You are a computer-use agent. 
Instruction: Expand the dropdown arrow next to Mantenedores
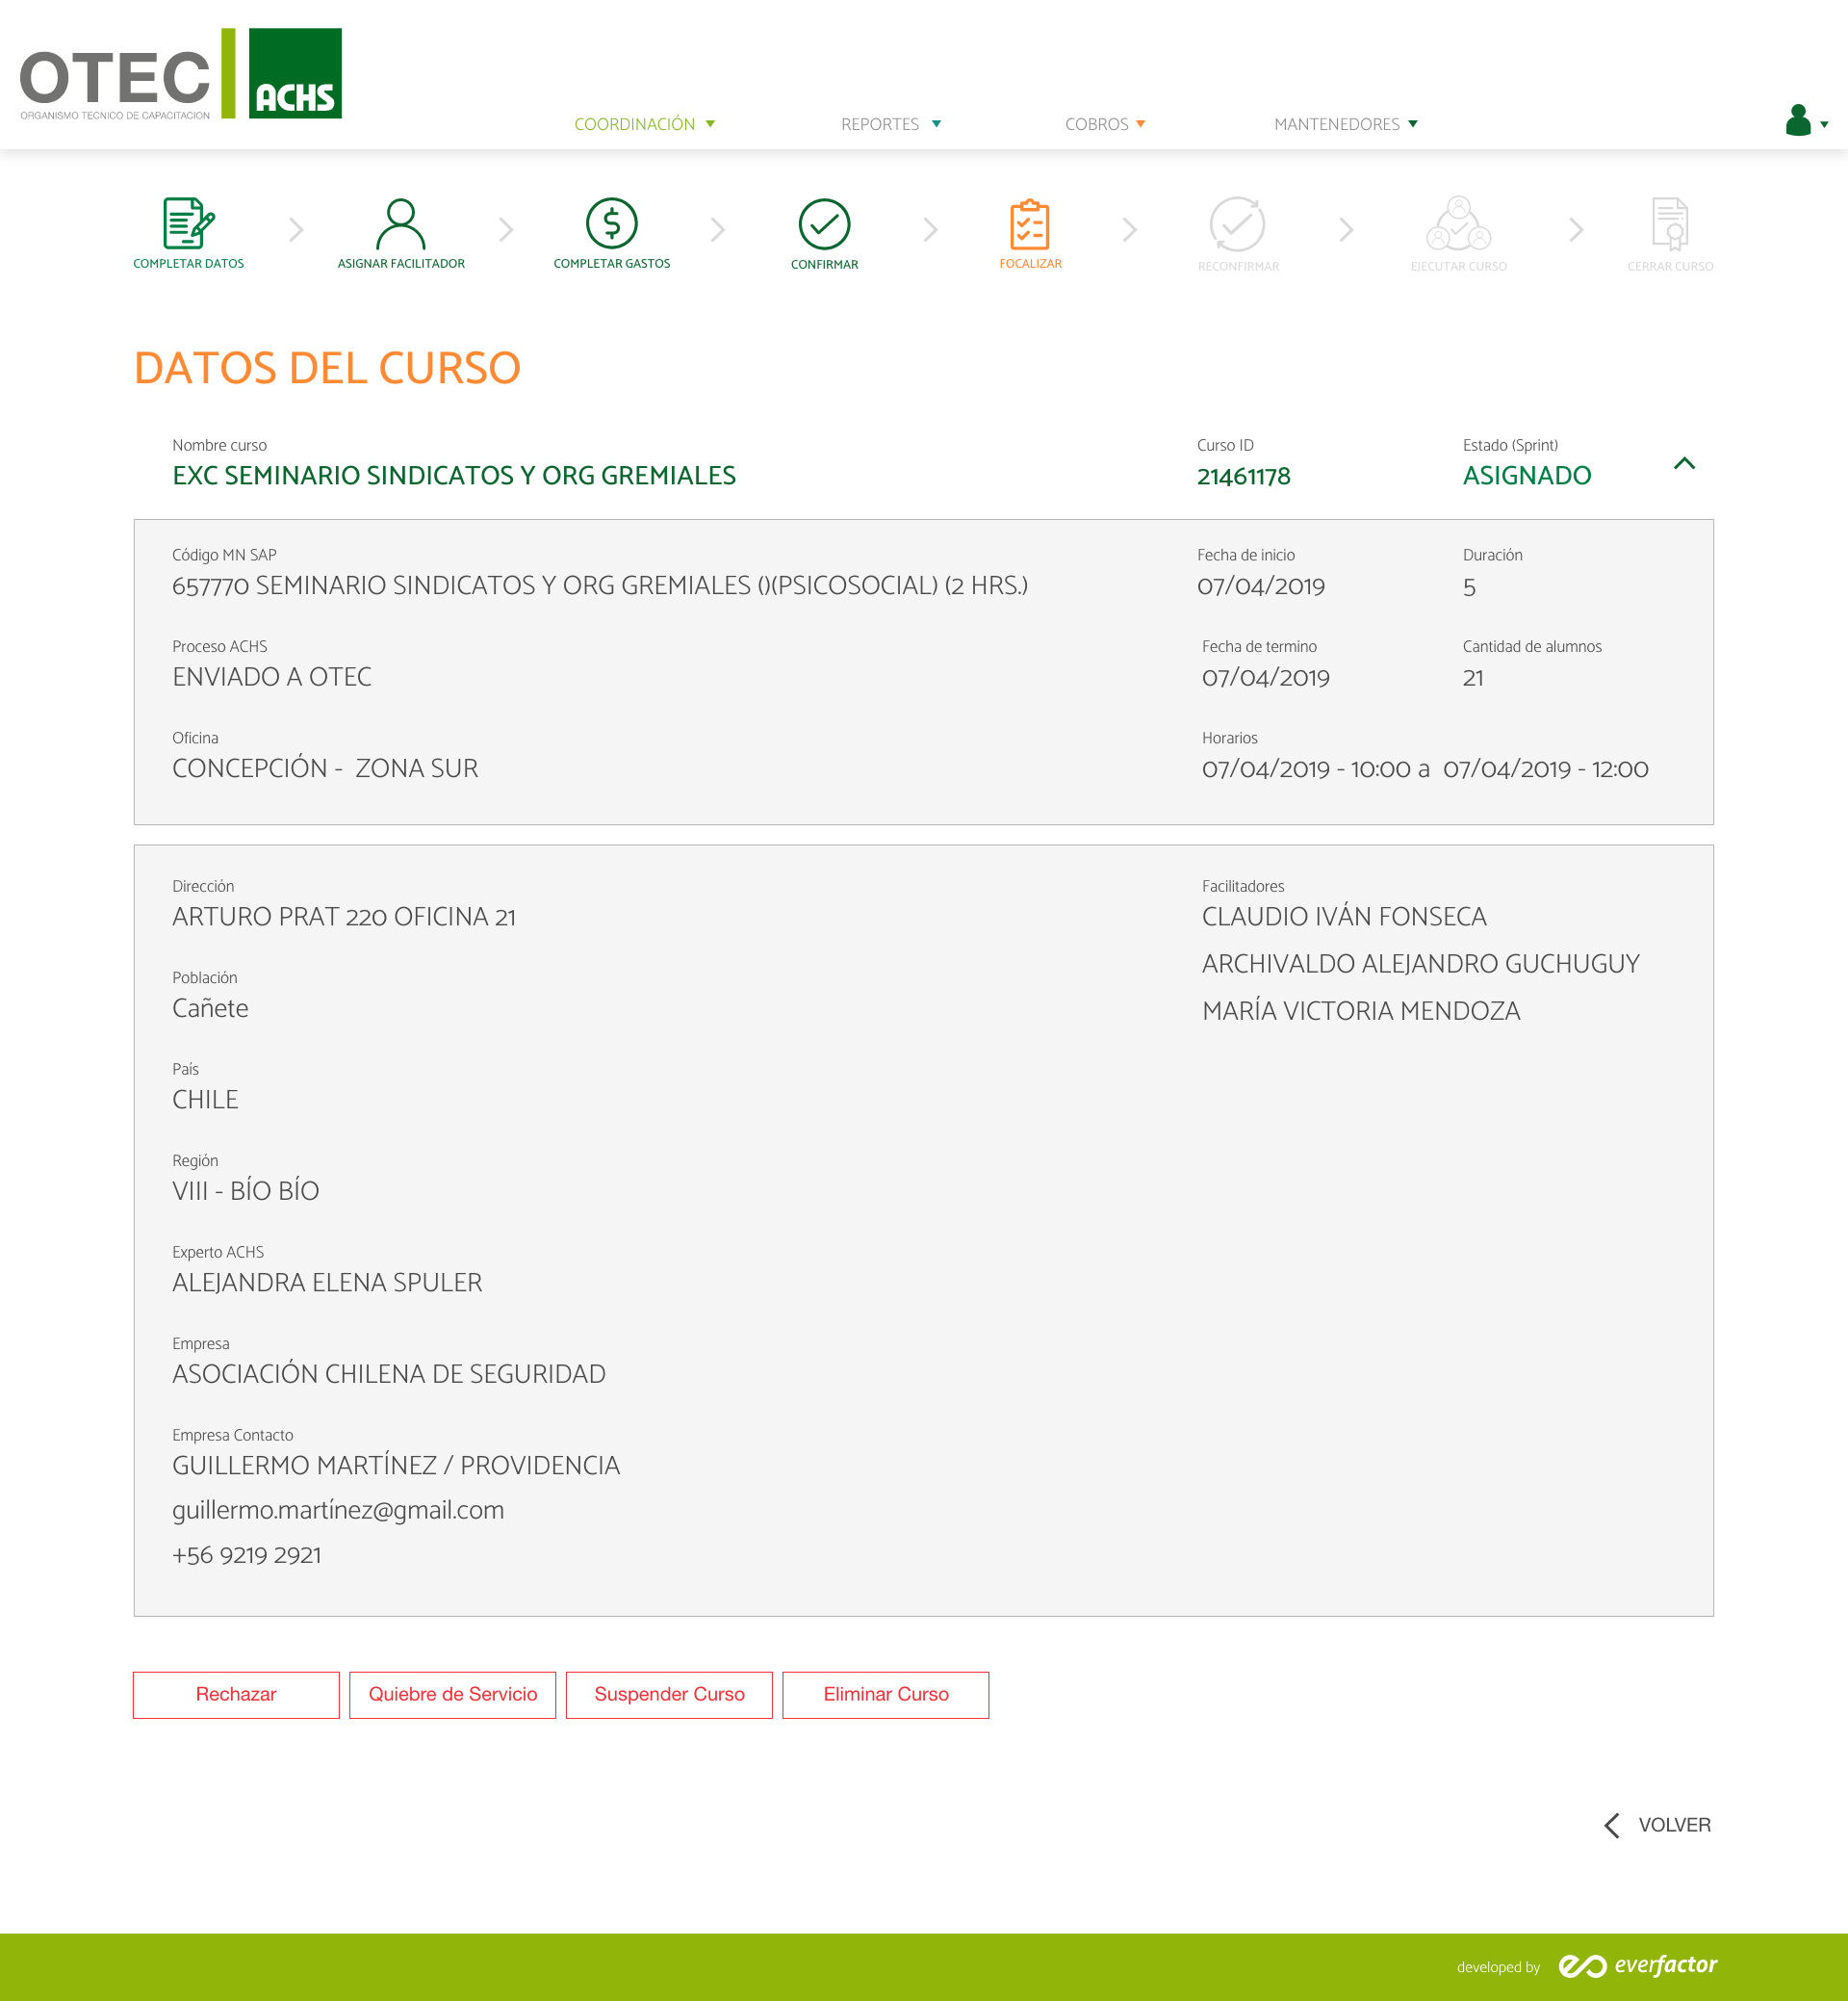click(x=1413, y=124)
